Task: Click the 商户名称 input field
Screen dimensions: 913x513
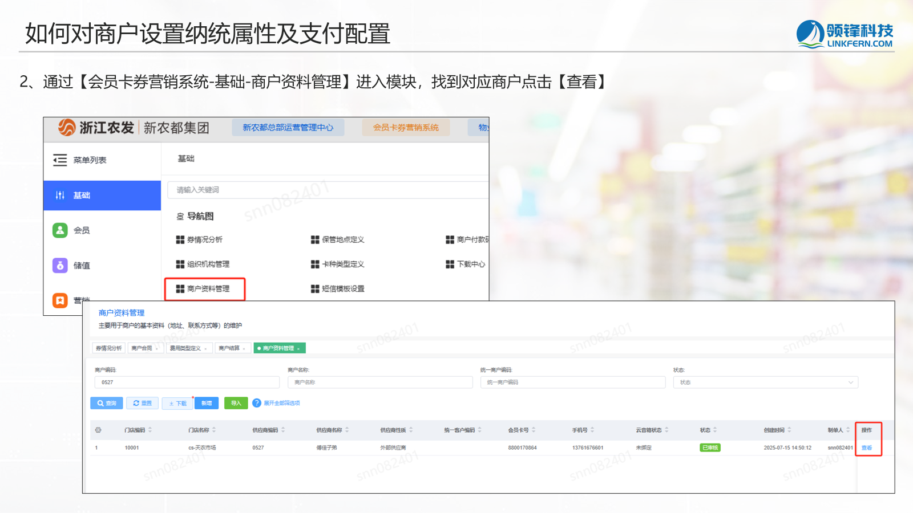Action: pos(379,382)
